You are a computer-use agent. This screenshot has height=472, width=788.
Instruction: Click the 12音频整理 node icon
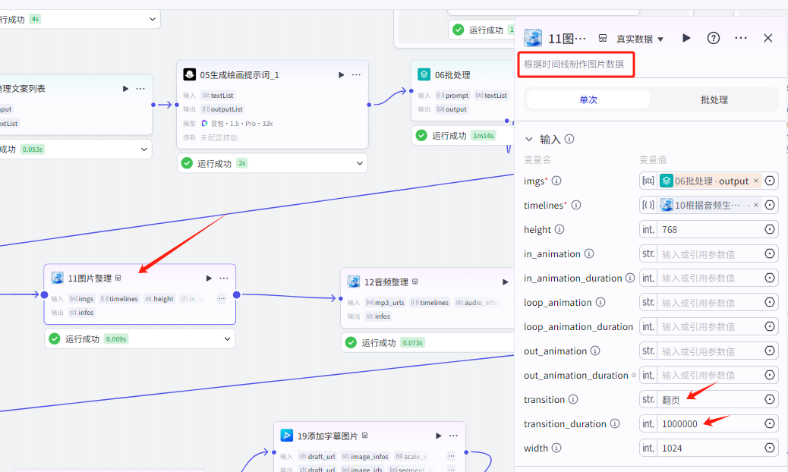click(x=353, y=282)
